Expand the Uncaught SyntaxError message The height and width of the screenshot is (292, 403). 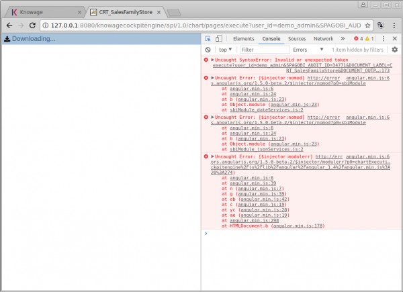coord(212,60)
